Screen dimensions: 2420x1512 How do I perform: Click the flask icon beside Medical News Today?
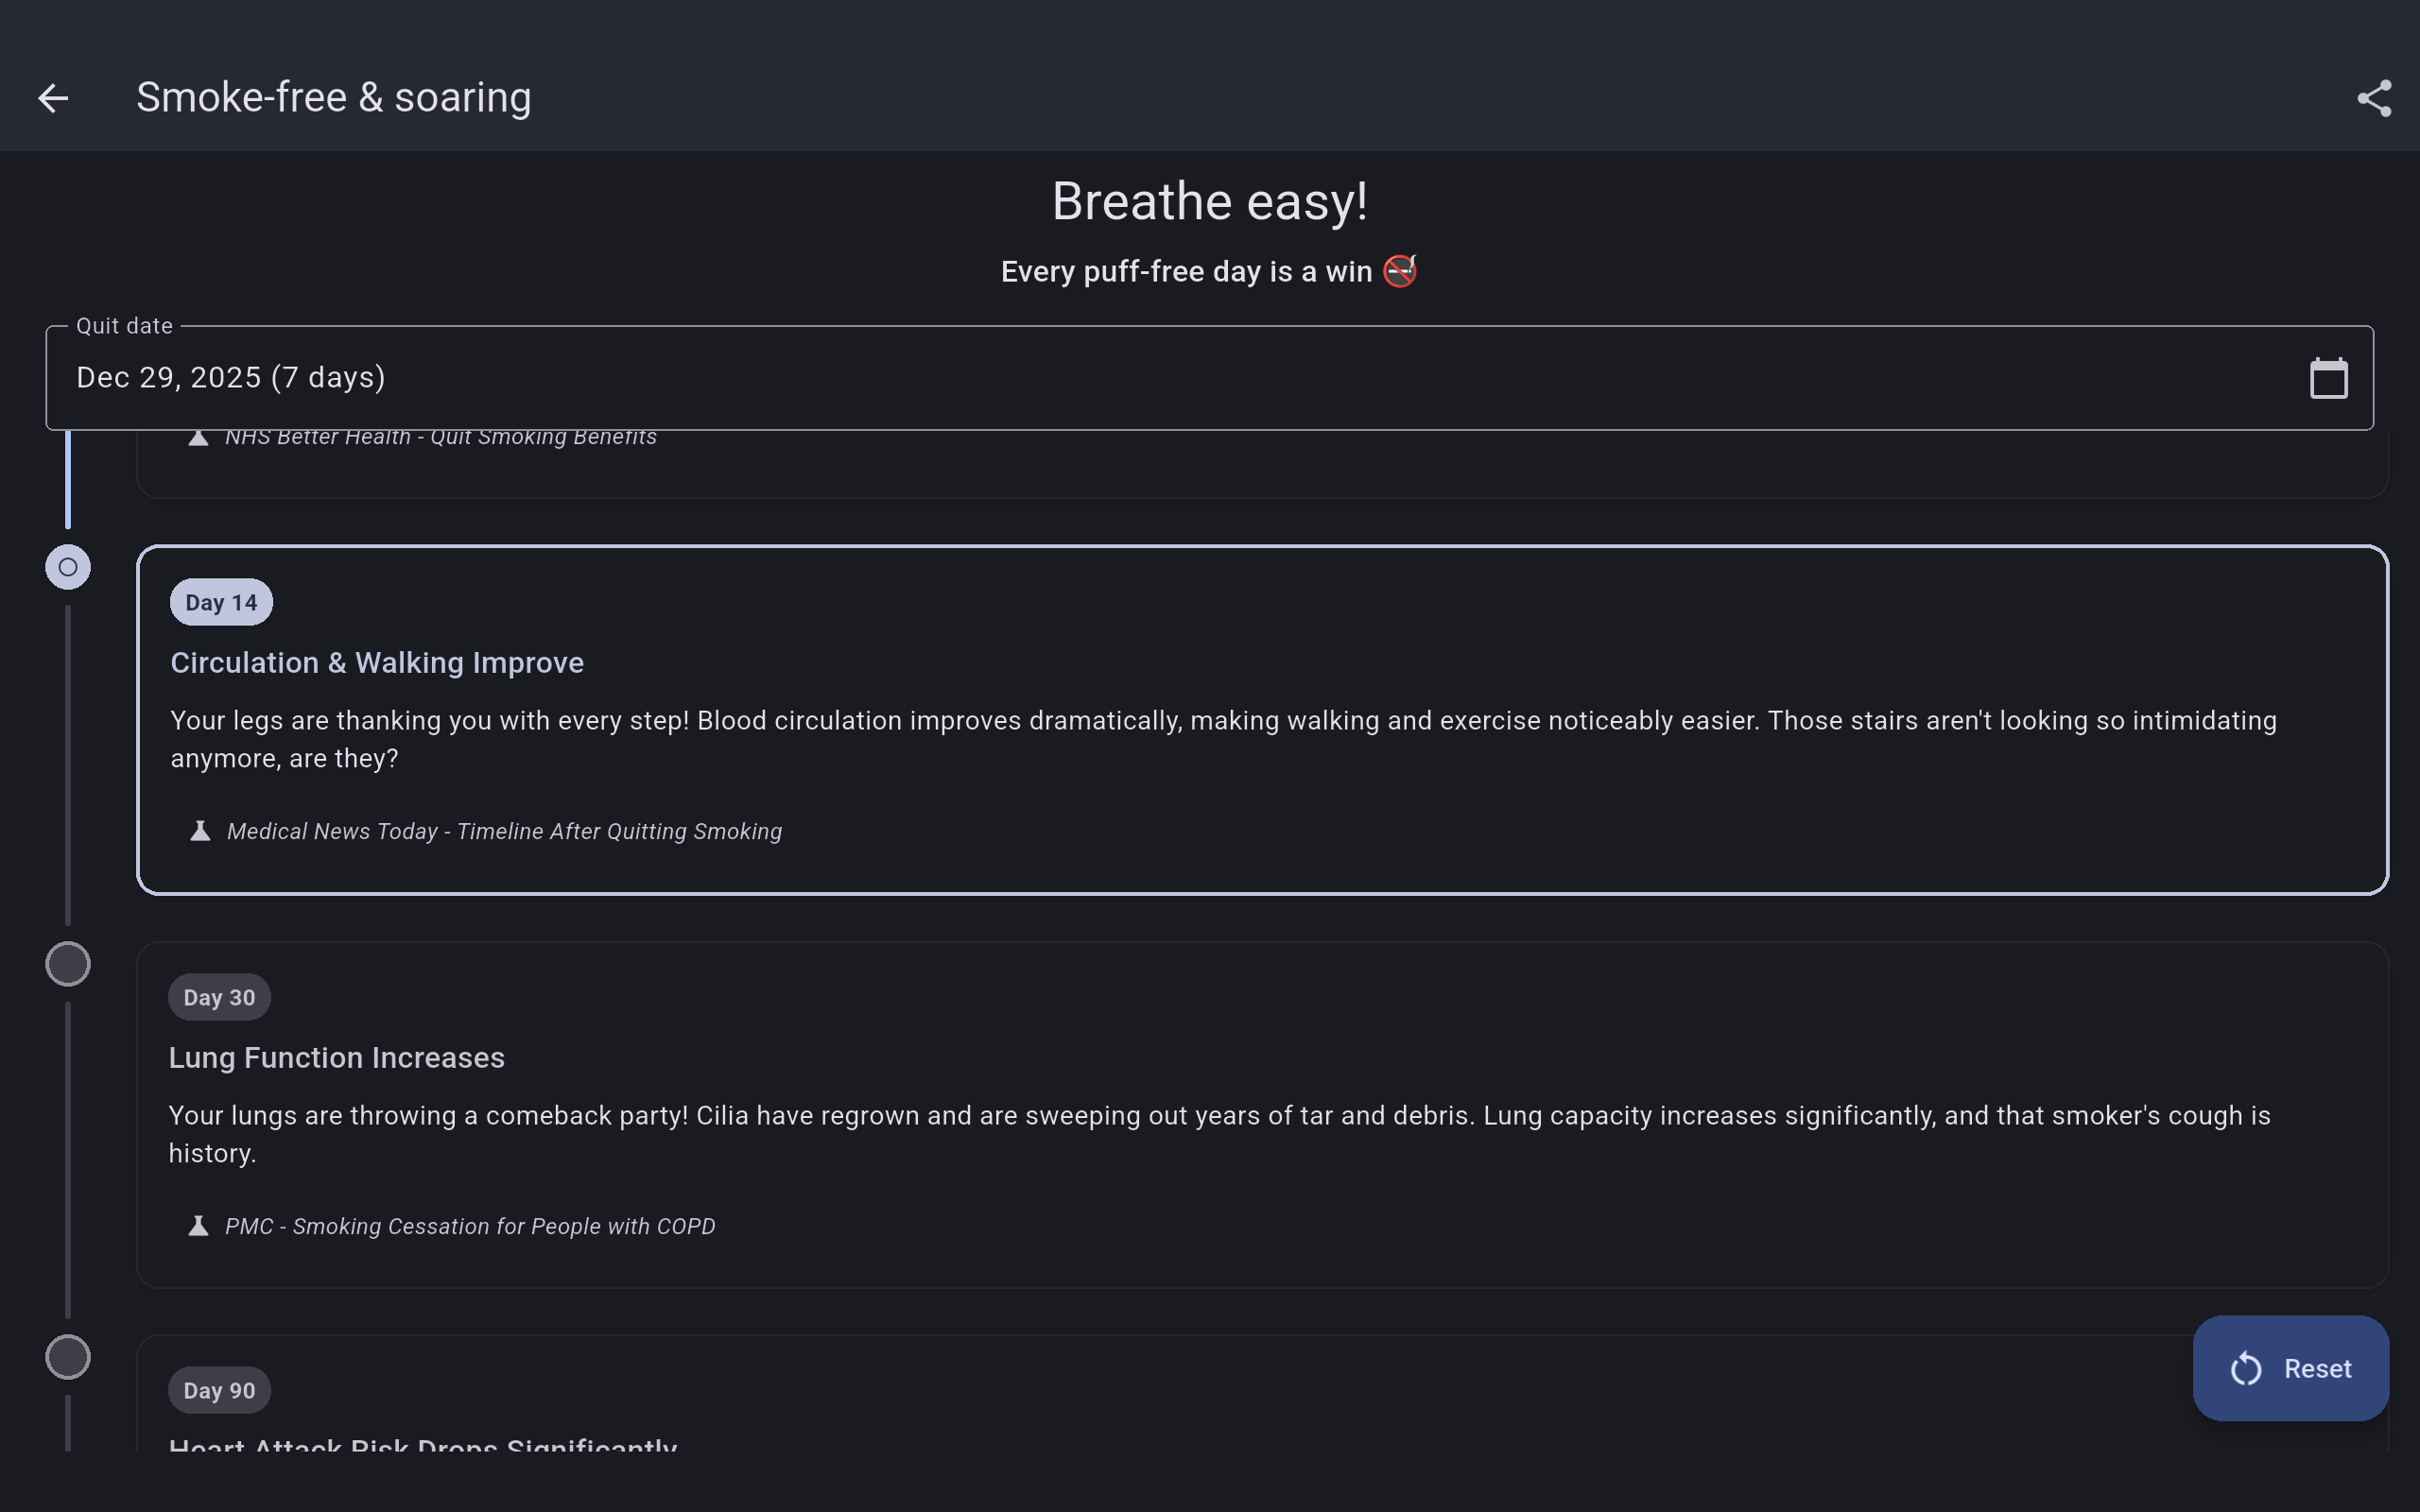[200, 831]
